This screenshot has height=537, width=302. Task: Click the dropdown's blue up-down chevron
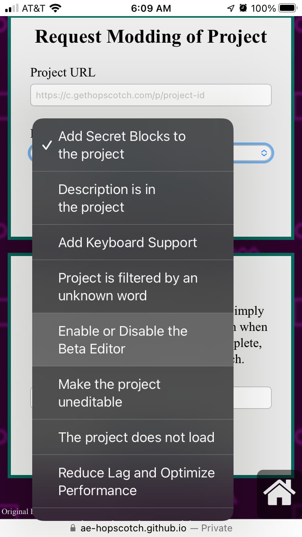(x=264, y=153)
